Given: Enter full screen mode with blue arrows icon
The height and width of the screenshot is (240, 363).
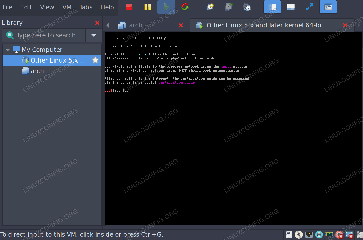Looking at the screenshot, I should [x=309, y=7].
